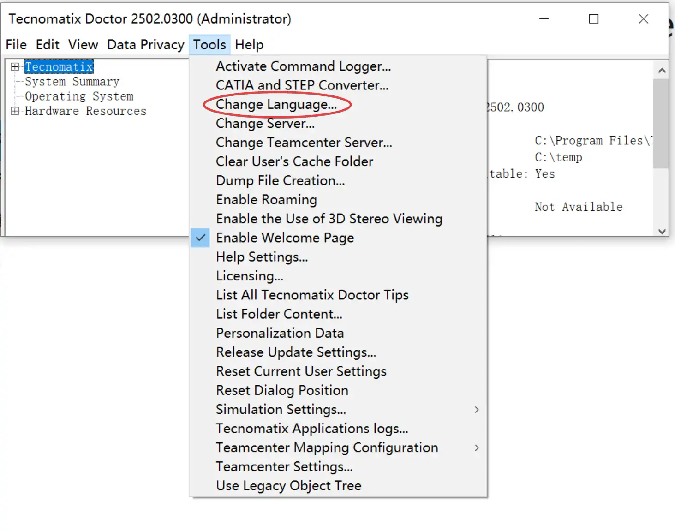Select Change Server option
The height and width of the screenshot is (531, 675).
pyautogui.click(x=338, y=124)
